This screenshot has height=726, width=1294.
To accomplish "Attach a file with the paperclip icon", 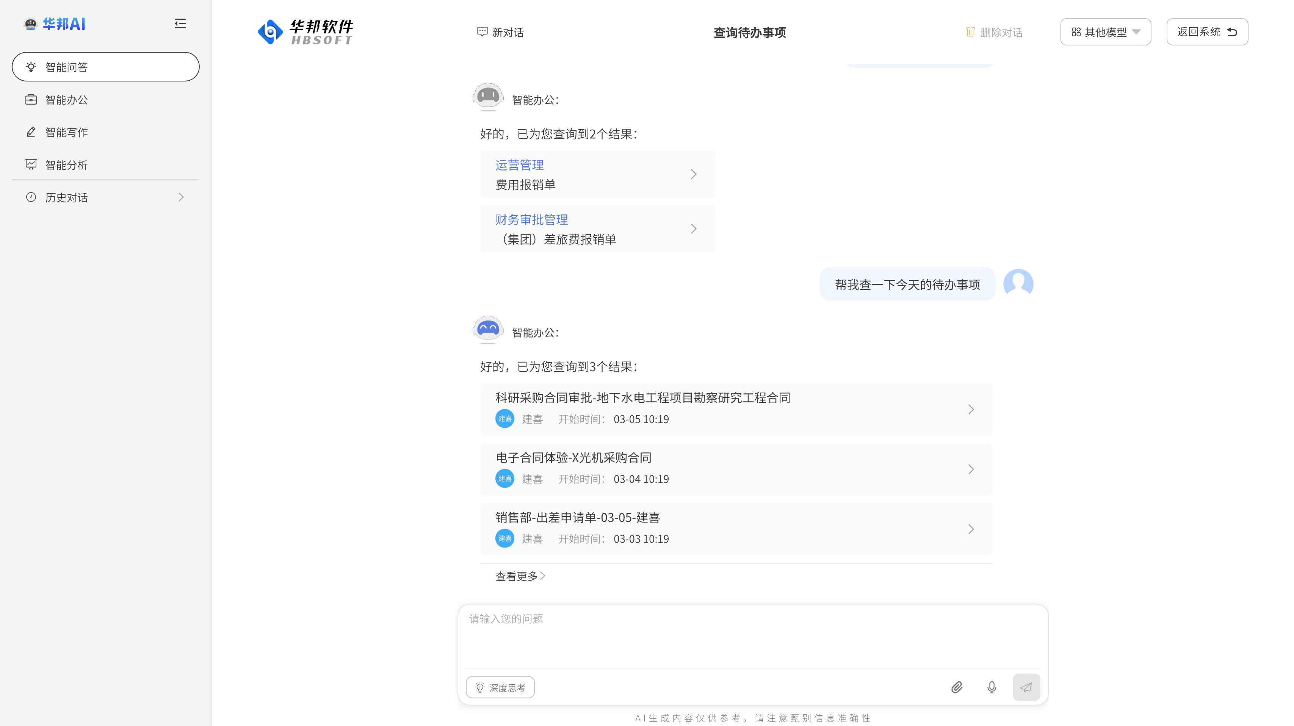I will point(956,687).
